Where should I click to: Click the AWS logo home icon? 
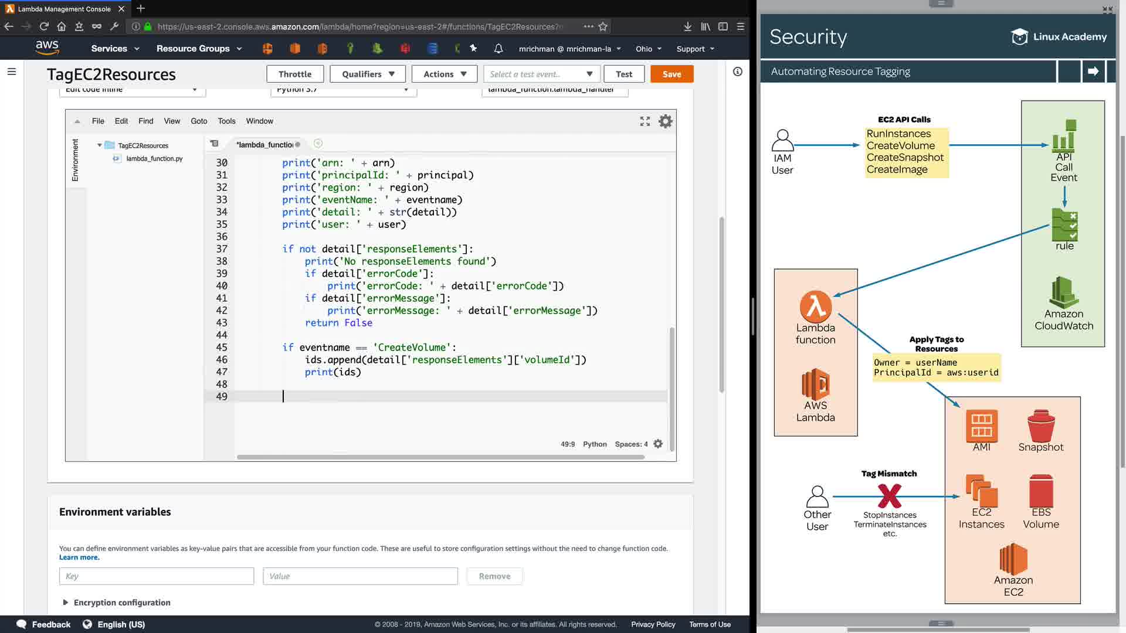[47, 47]
